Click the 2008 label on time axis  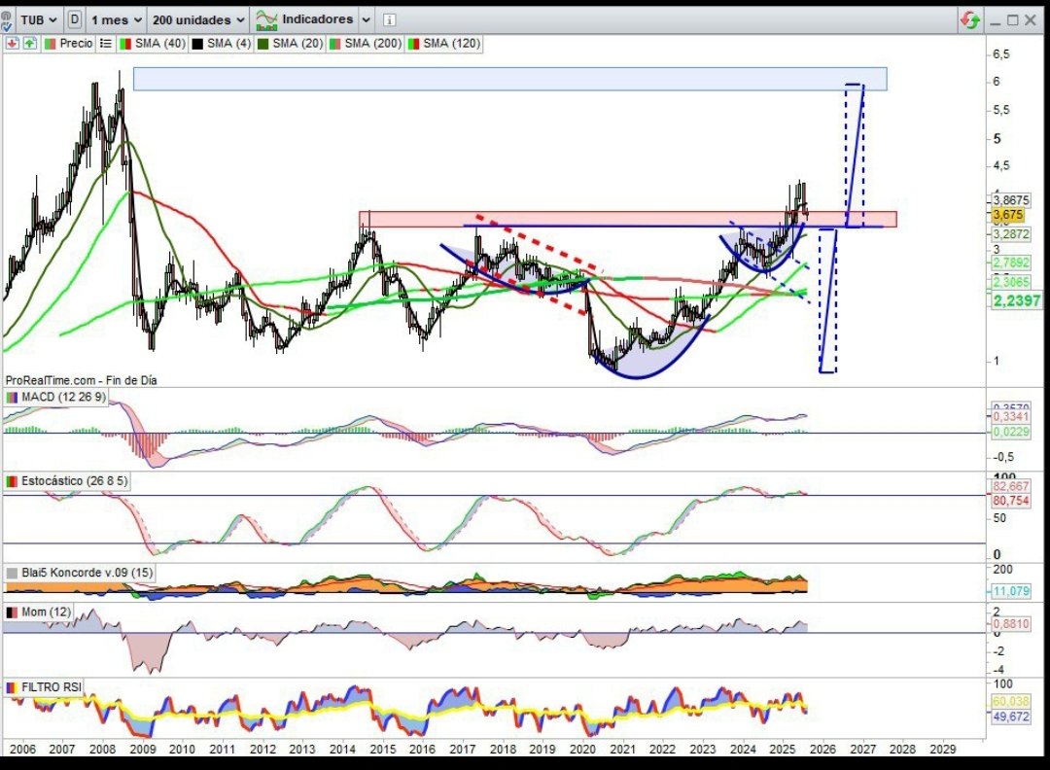(102, 750)
